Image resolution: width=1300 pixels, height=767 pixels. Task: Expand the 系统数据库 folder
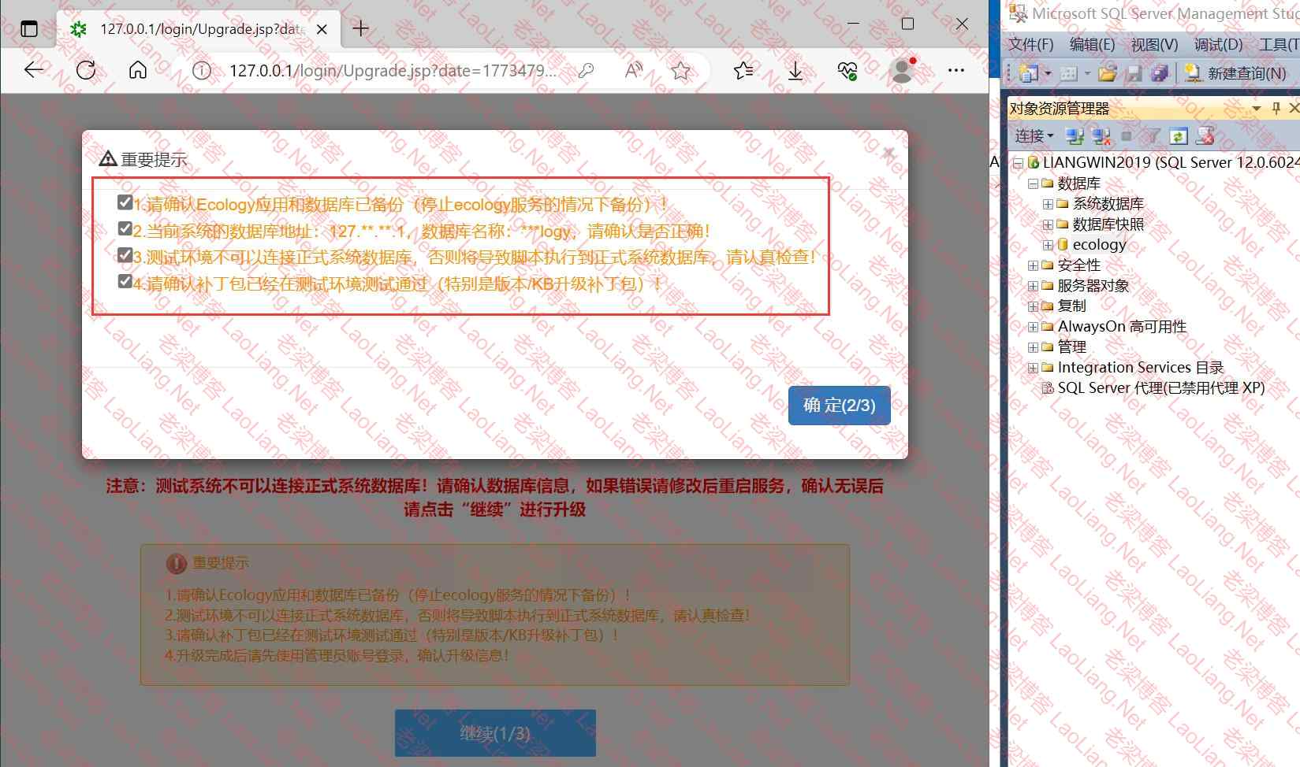pyautogui.click(x=1048, y=204)
